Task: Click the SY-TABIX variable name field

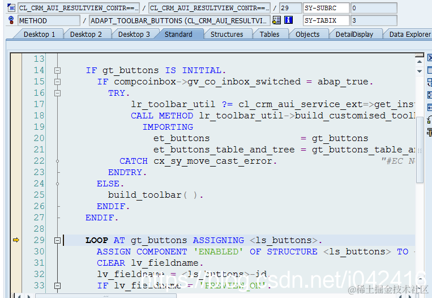Action: click(x=326, y=20)
